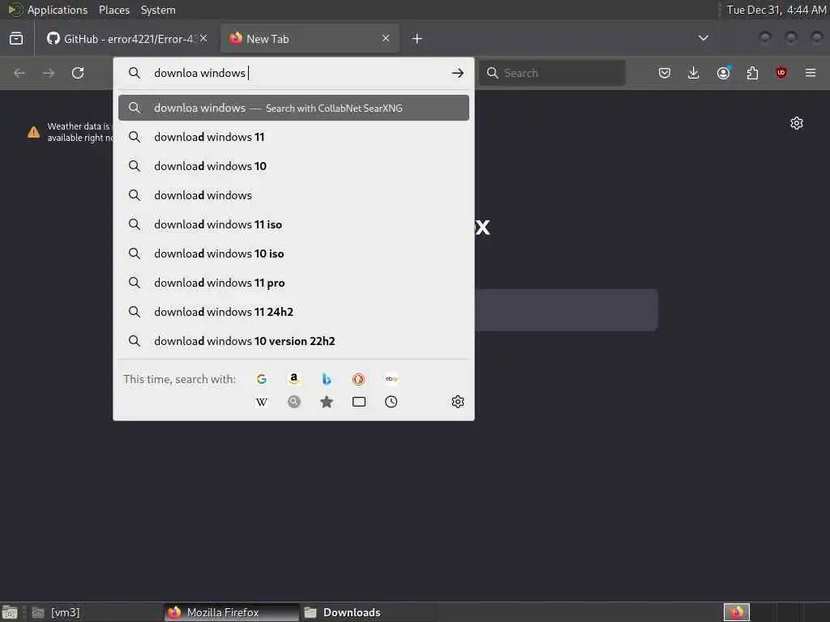Expand the list all tabs chevron

click(x=703, y=38)
